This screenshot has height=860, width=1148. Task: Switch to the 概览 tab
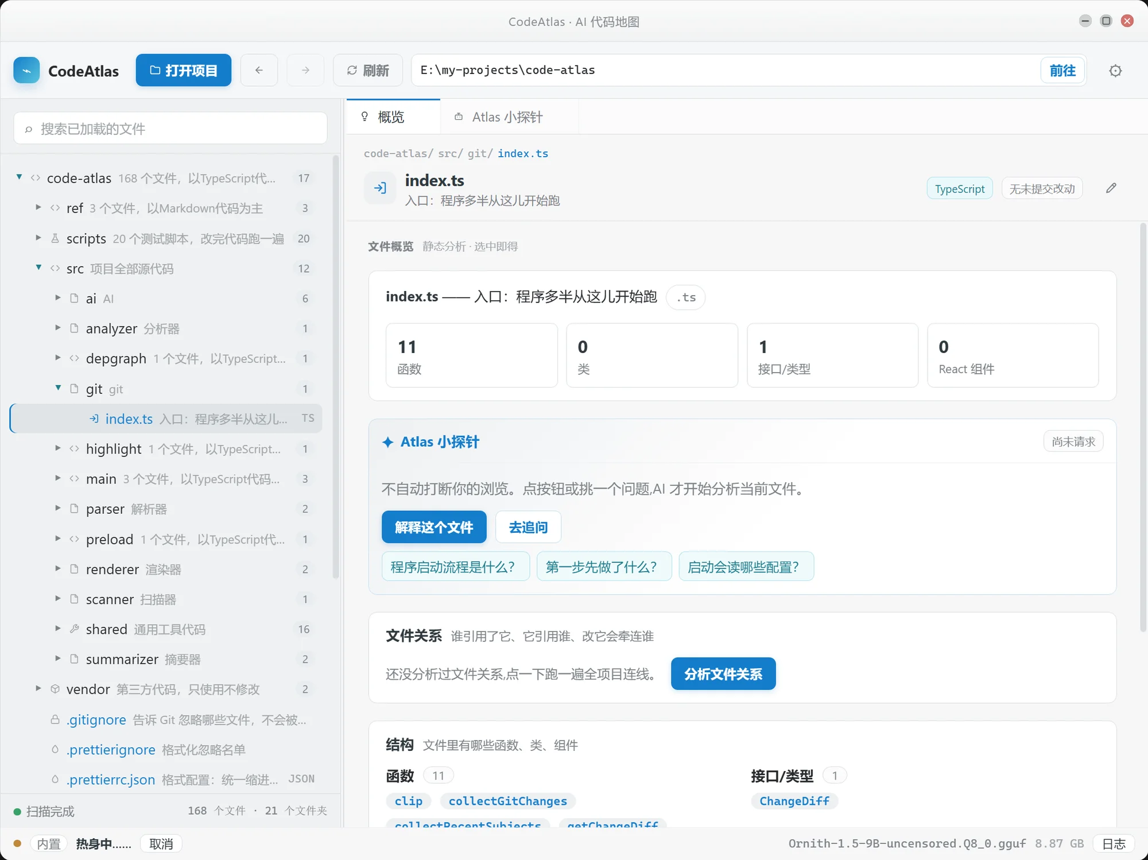tap(393, 117)
